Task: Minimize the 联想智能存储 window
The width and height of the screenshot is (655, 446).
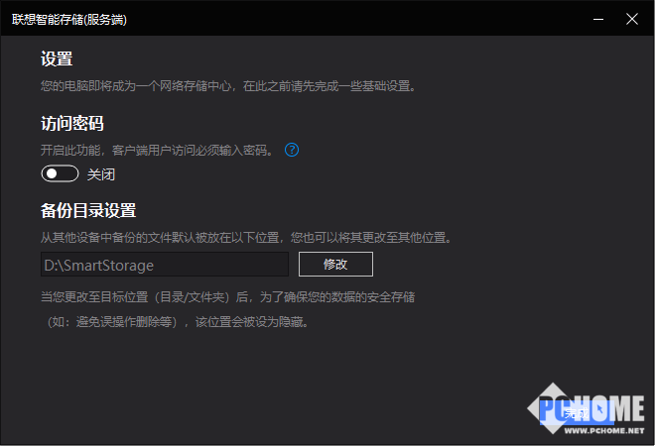Action: (598, 19)
